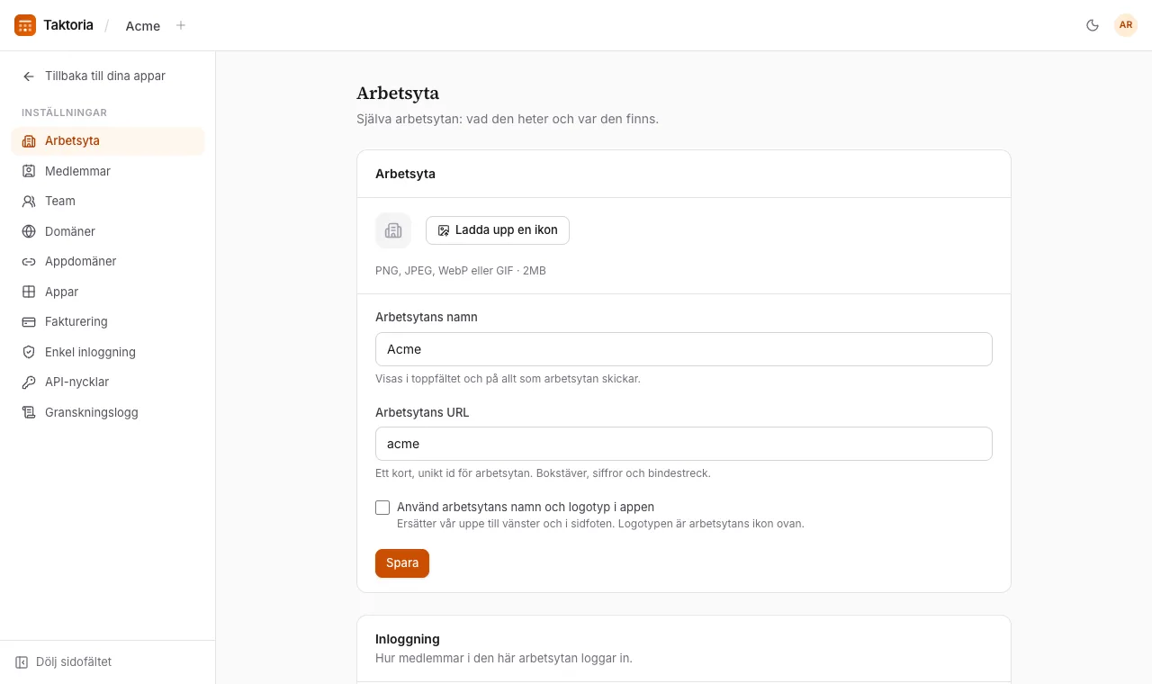Click the Arbetsytans URL input field
This screenshot has width=1152, height=684.
[x=684, y=444]
